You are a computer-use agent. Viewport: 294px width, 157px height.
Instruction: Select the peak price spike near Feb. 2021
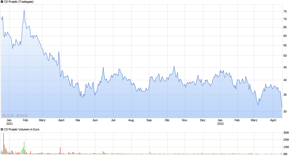point(24,10)
